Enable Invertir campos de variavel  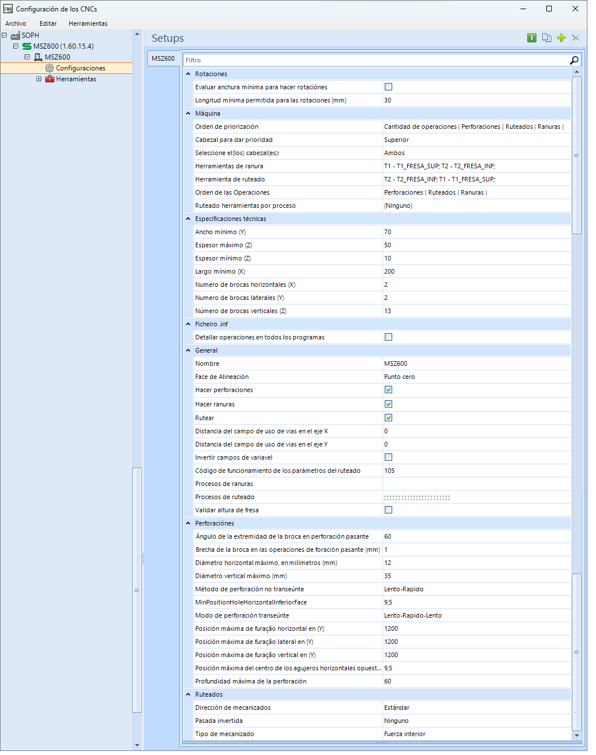[388, 457]
